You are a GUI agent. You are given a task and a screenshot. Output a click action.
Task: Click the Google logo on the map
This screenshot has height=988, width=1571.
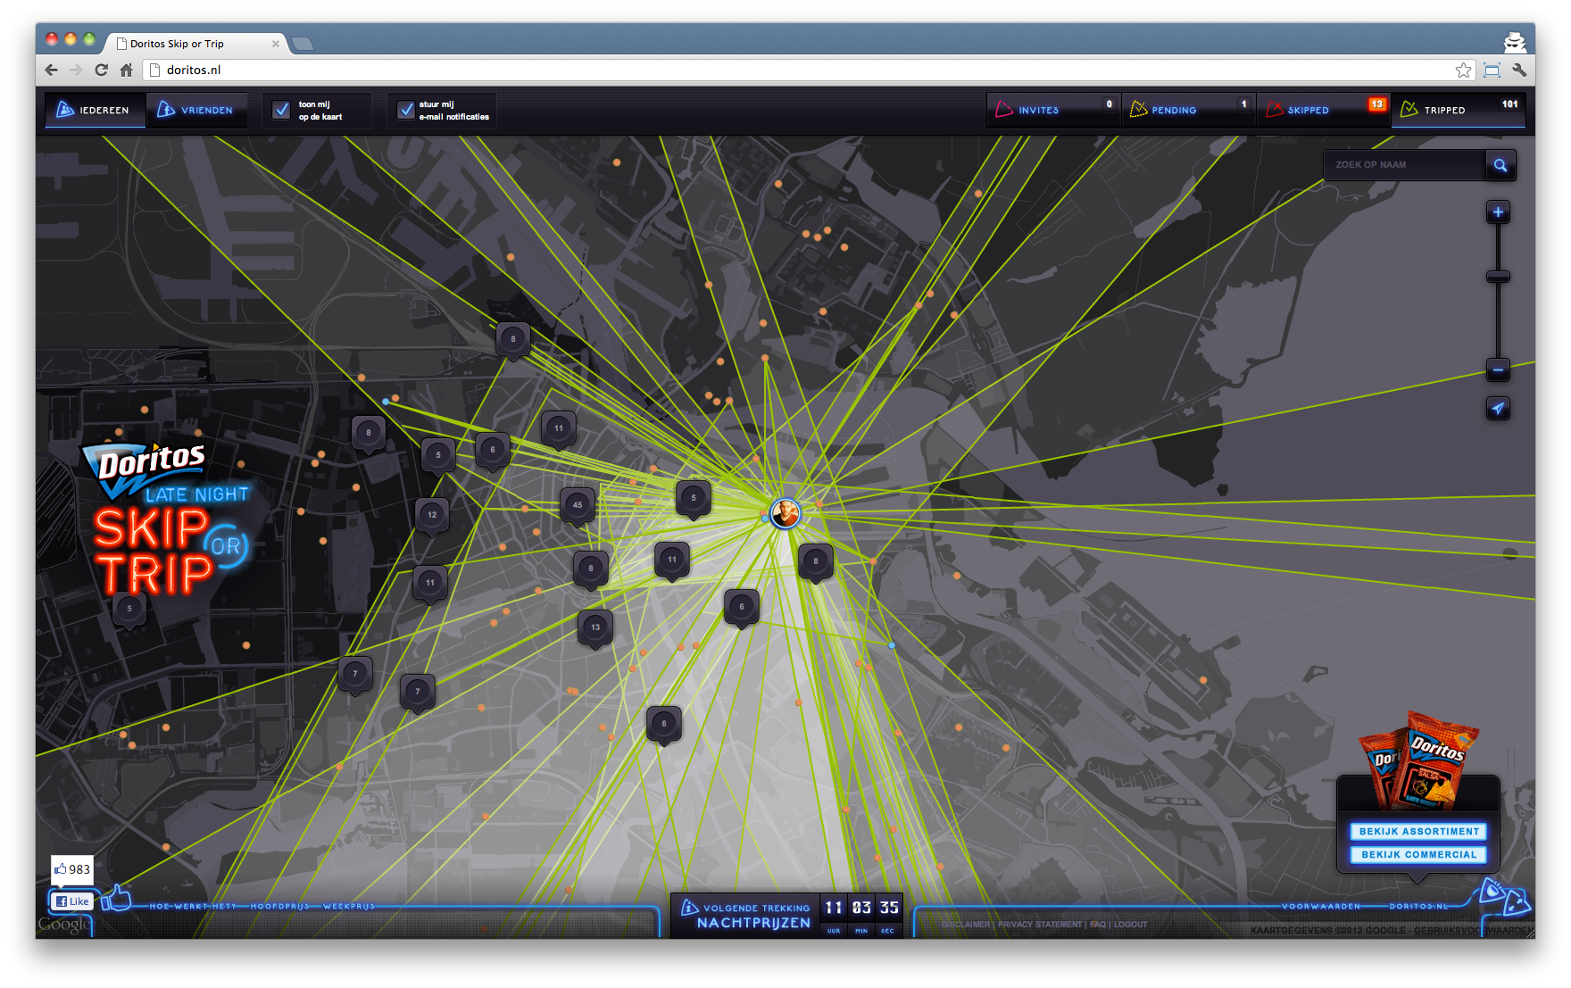pyautogui.click(x=63, y=926)
